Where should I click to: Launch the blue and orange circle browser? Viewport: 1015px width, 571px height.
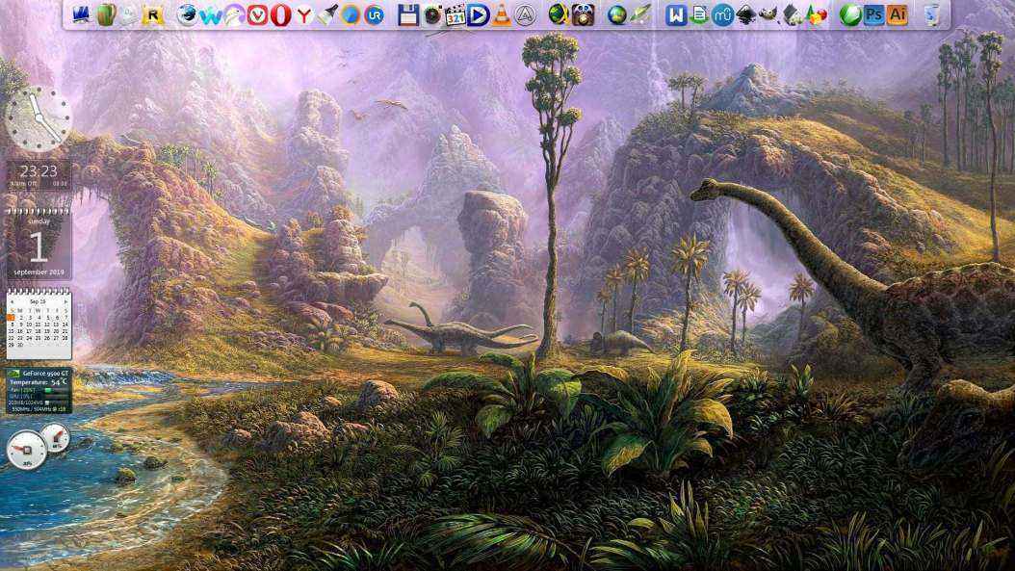[351, 14]
